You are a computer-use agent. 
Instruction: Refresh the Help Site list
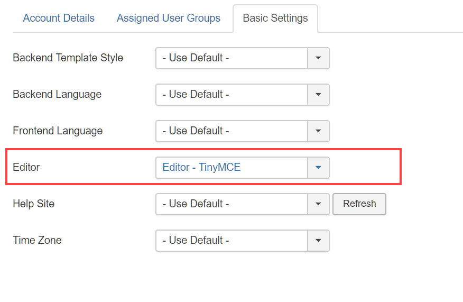[x=359, y=204]
